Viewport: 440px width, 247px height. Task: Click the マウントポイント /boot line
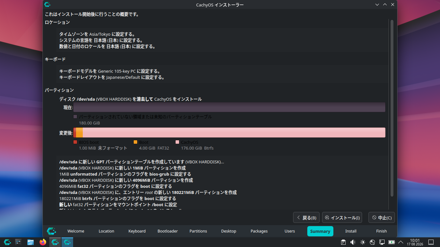[x=118, y=205]
